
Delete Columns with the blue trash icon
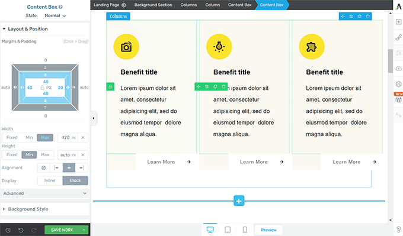coord(368,16)
